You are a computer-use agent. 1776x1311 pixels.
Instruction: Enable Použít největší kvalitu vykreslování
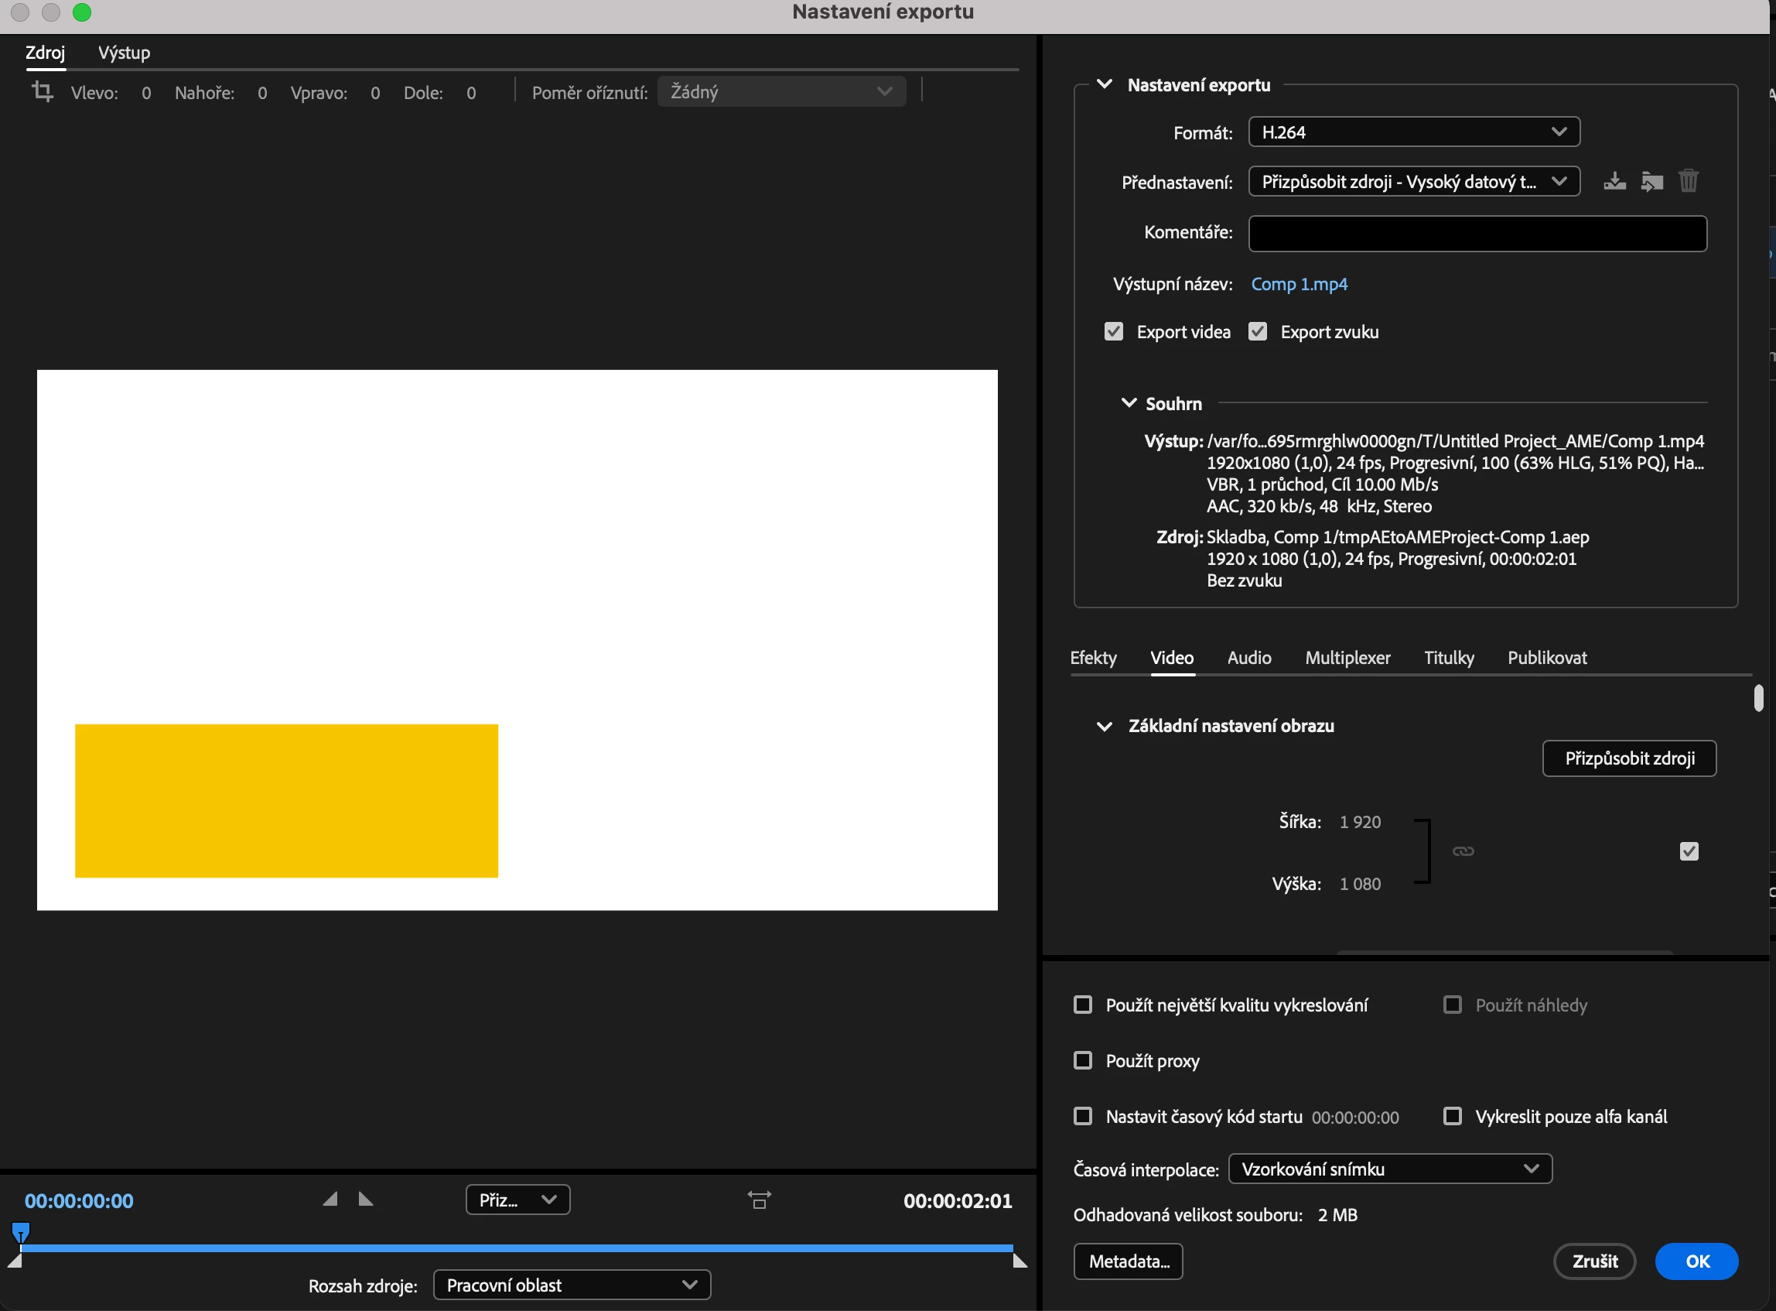pos(1083,1005)
